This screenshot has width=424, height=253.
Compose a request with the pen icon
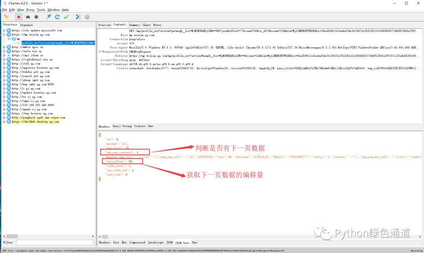click(x=48, y=17)
